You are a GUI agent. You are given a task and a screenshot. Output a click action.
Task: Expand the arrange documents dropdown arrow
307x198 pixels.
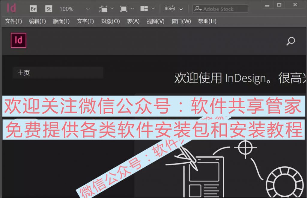pyautogui.click(x=153, y=9)
